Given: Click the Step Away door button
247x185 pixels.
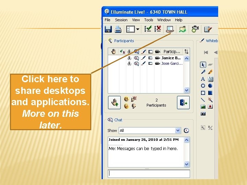Looking at the screenshot, I should coord(183,102).
